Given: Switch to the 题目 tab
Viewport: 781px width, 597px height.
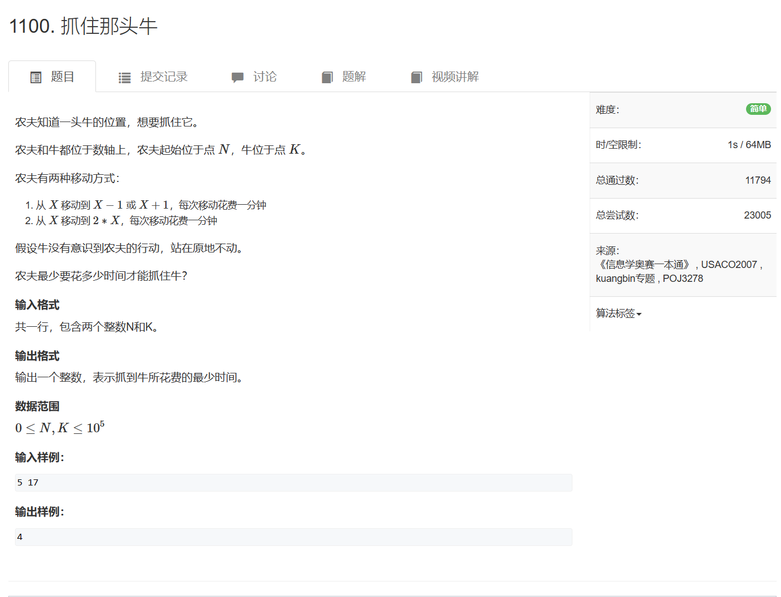Looking at the screenshot, I should pyautogui.click(x=52, y=77).
